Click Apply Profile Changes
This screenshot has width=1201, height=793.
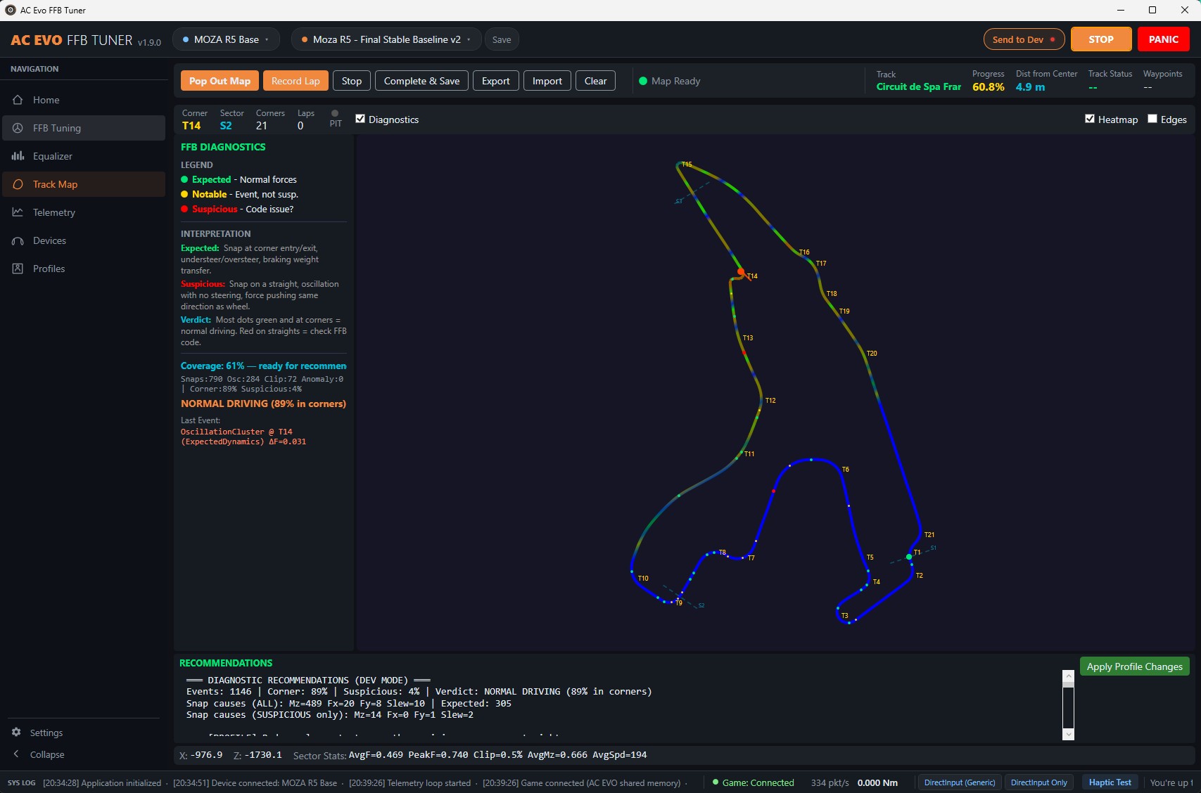tap(1135, 666)
